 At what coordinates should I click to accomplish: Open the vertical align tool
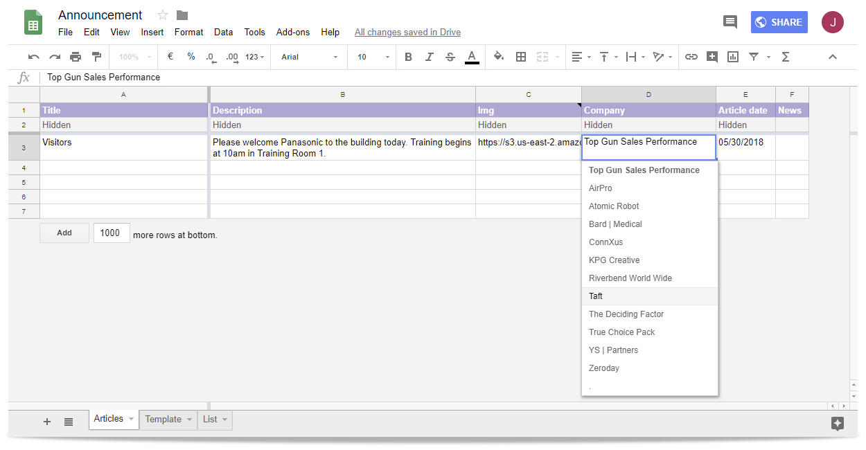click(x=604, y=57)
